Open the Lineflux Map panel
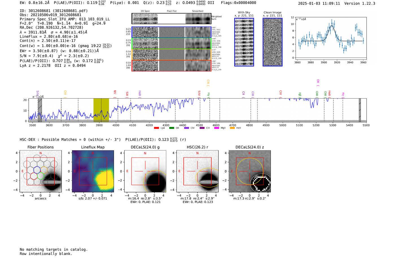 [x=93, y=171]
